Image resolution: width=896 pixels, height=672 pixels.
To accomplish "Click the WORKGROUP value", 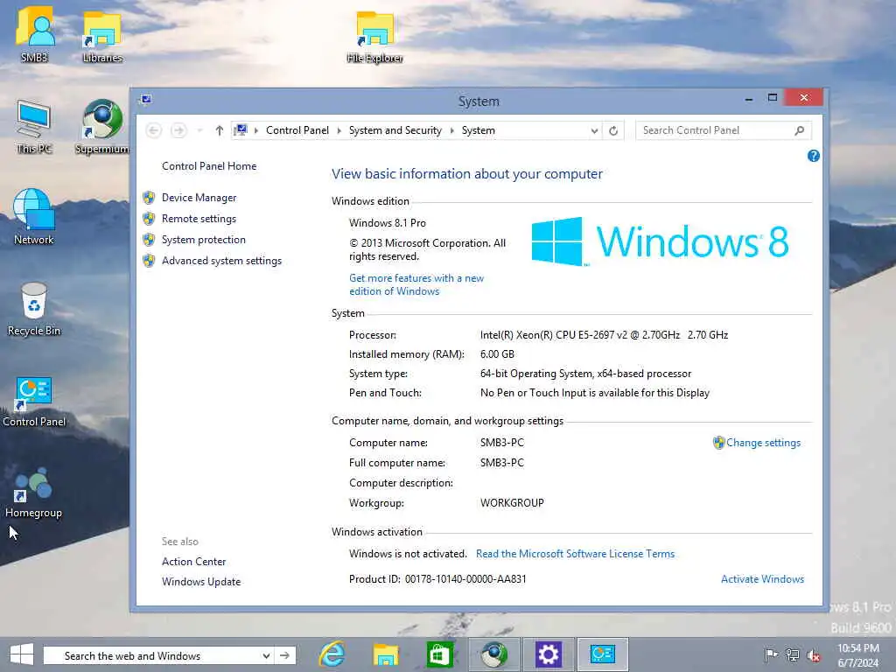I will coord(512,503).
